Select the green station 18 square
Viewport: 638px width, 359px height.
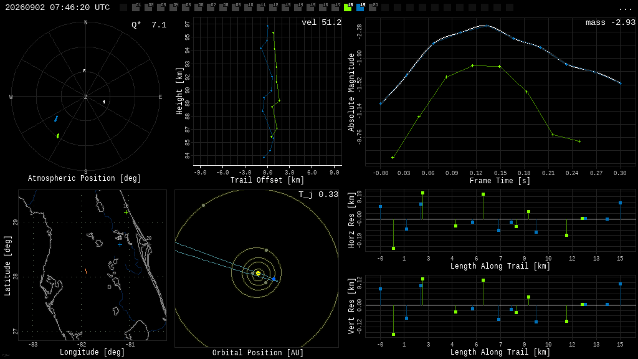pyautogui.click(x=348, y=7)
